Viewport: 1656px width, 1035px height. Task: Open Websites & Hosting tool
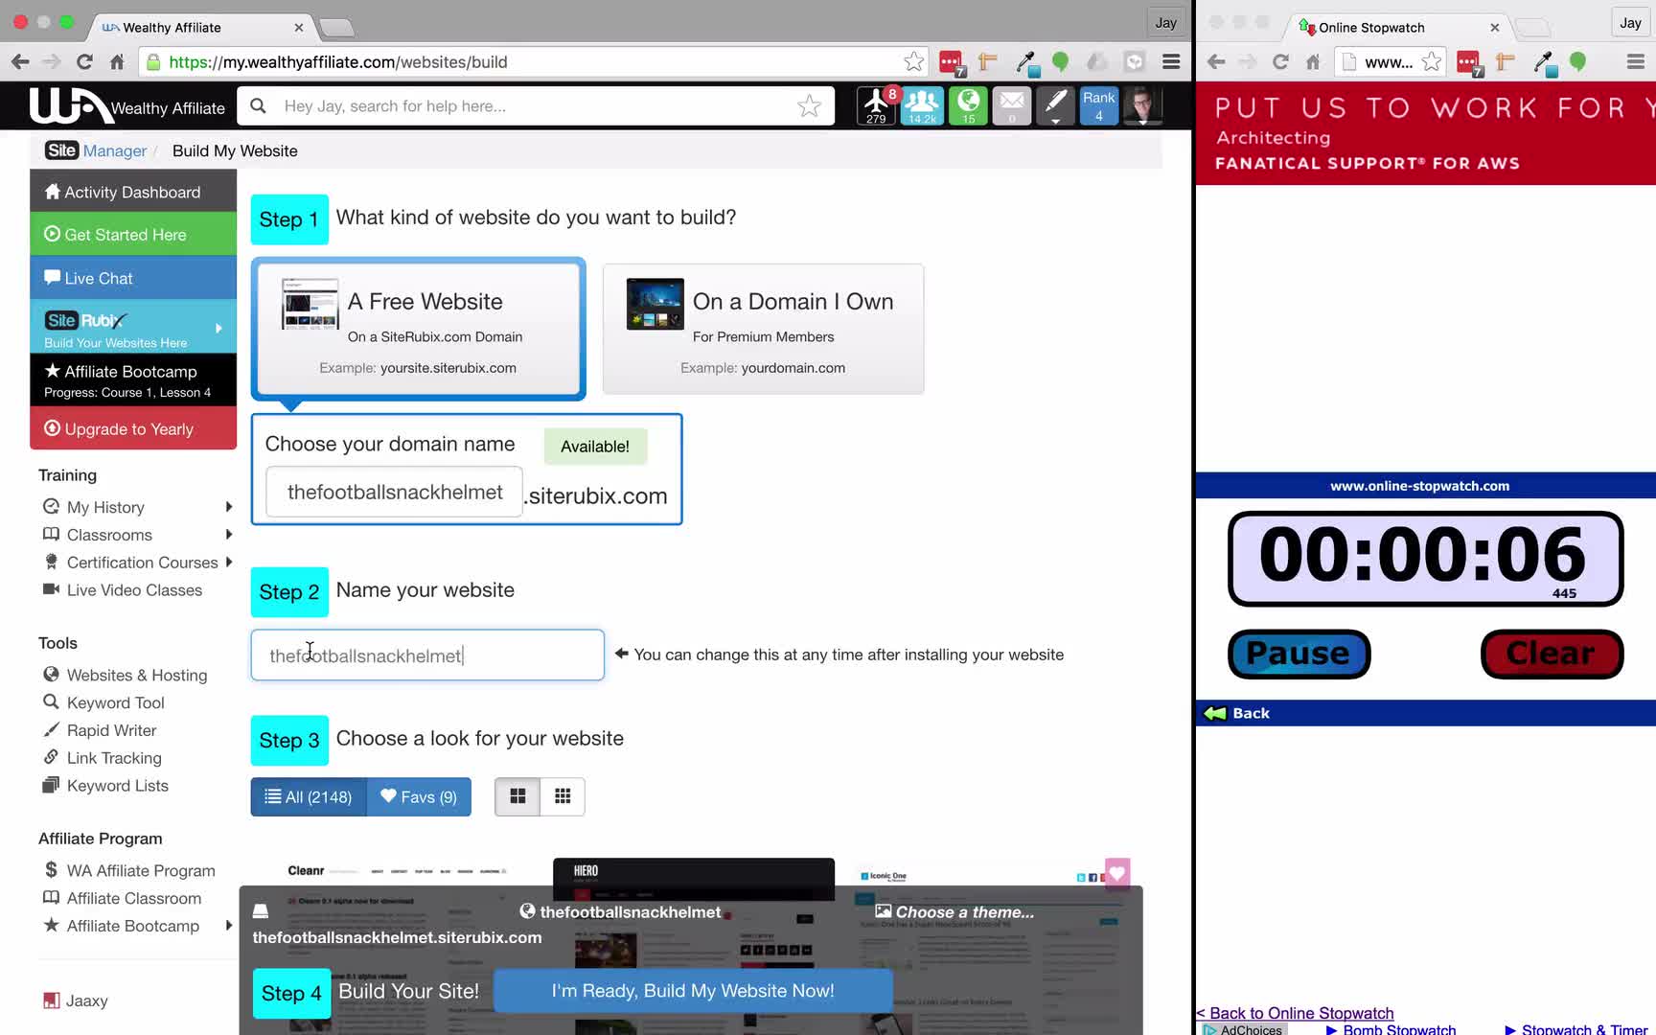pyautogui.click(x=126, y=676)
